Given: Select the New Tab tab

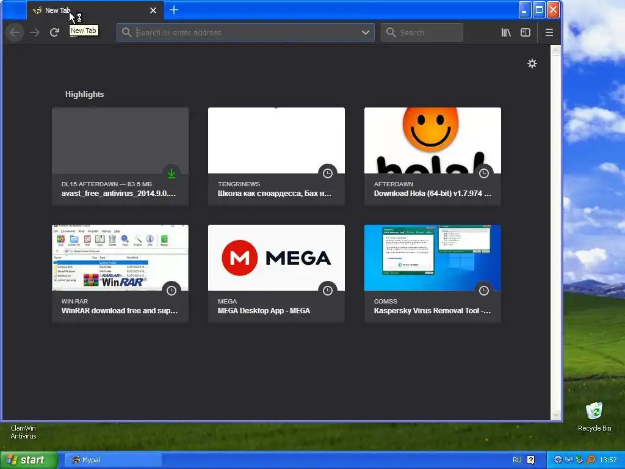Looking at the screenshot, I should pos(95,10).
